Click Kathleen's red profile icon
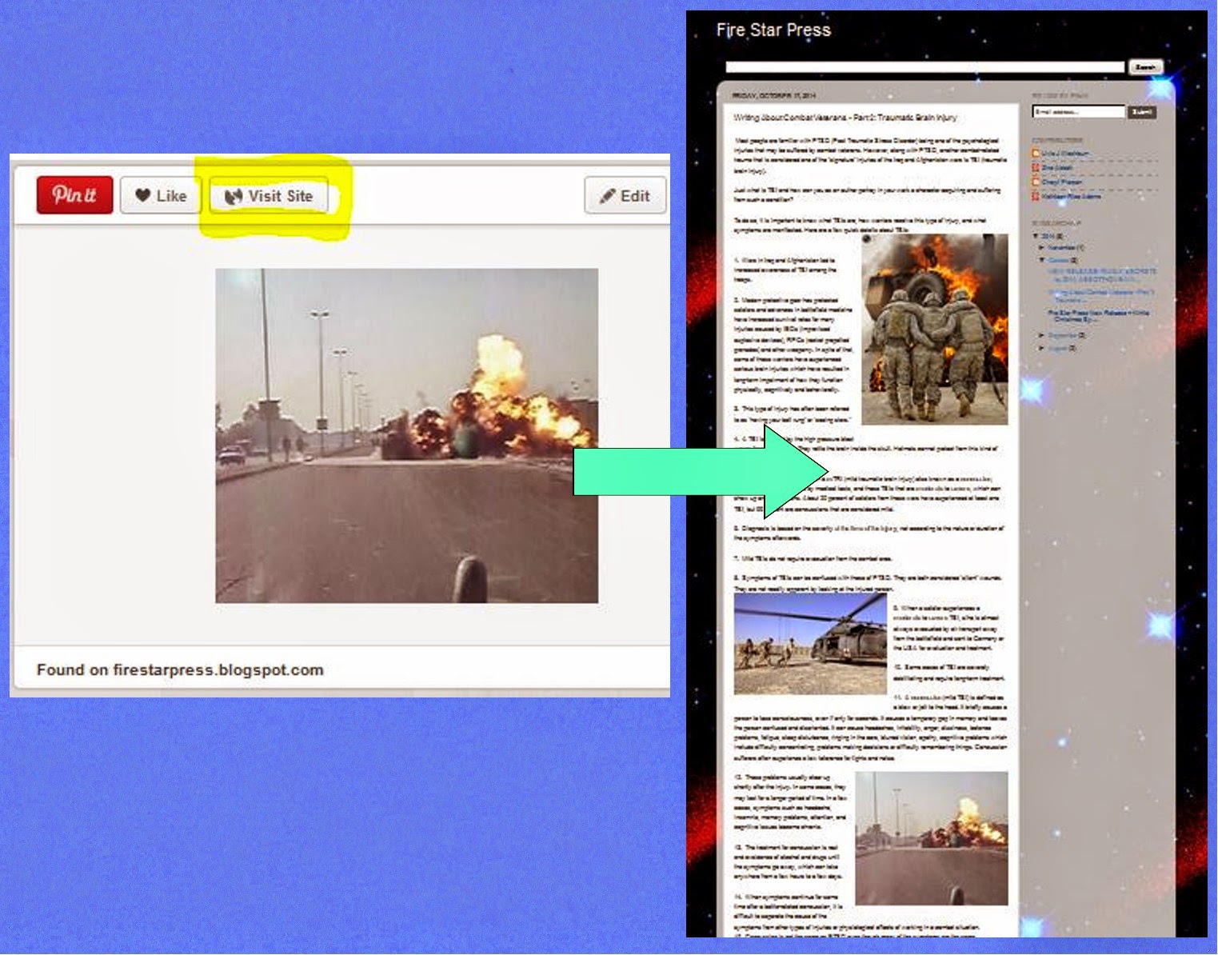Screen dimensions: 1218x955 [x=1036, y=197]
